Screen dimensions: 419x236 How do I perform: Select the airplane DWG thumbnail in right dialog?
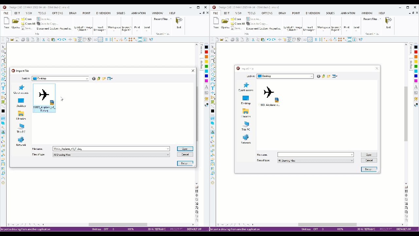point(269,96)
